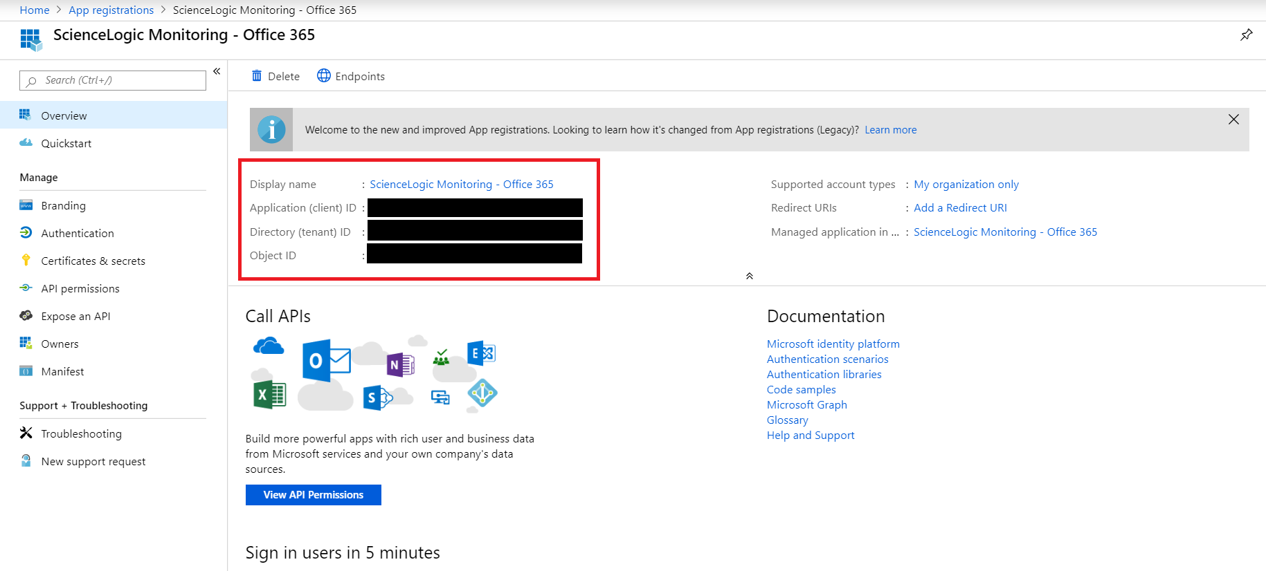Click the Delete trash icon
Viewport: 1266px width, 571px height.
[x=257, y=76]
